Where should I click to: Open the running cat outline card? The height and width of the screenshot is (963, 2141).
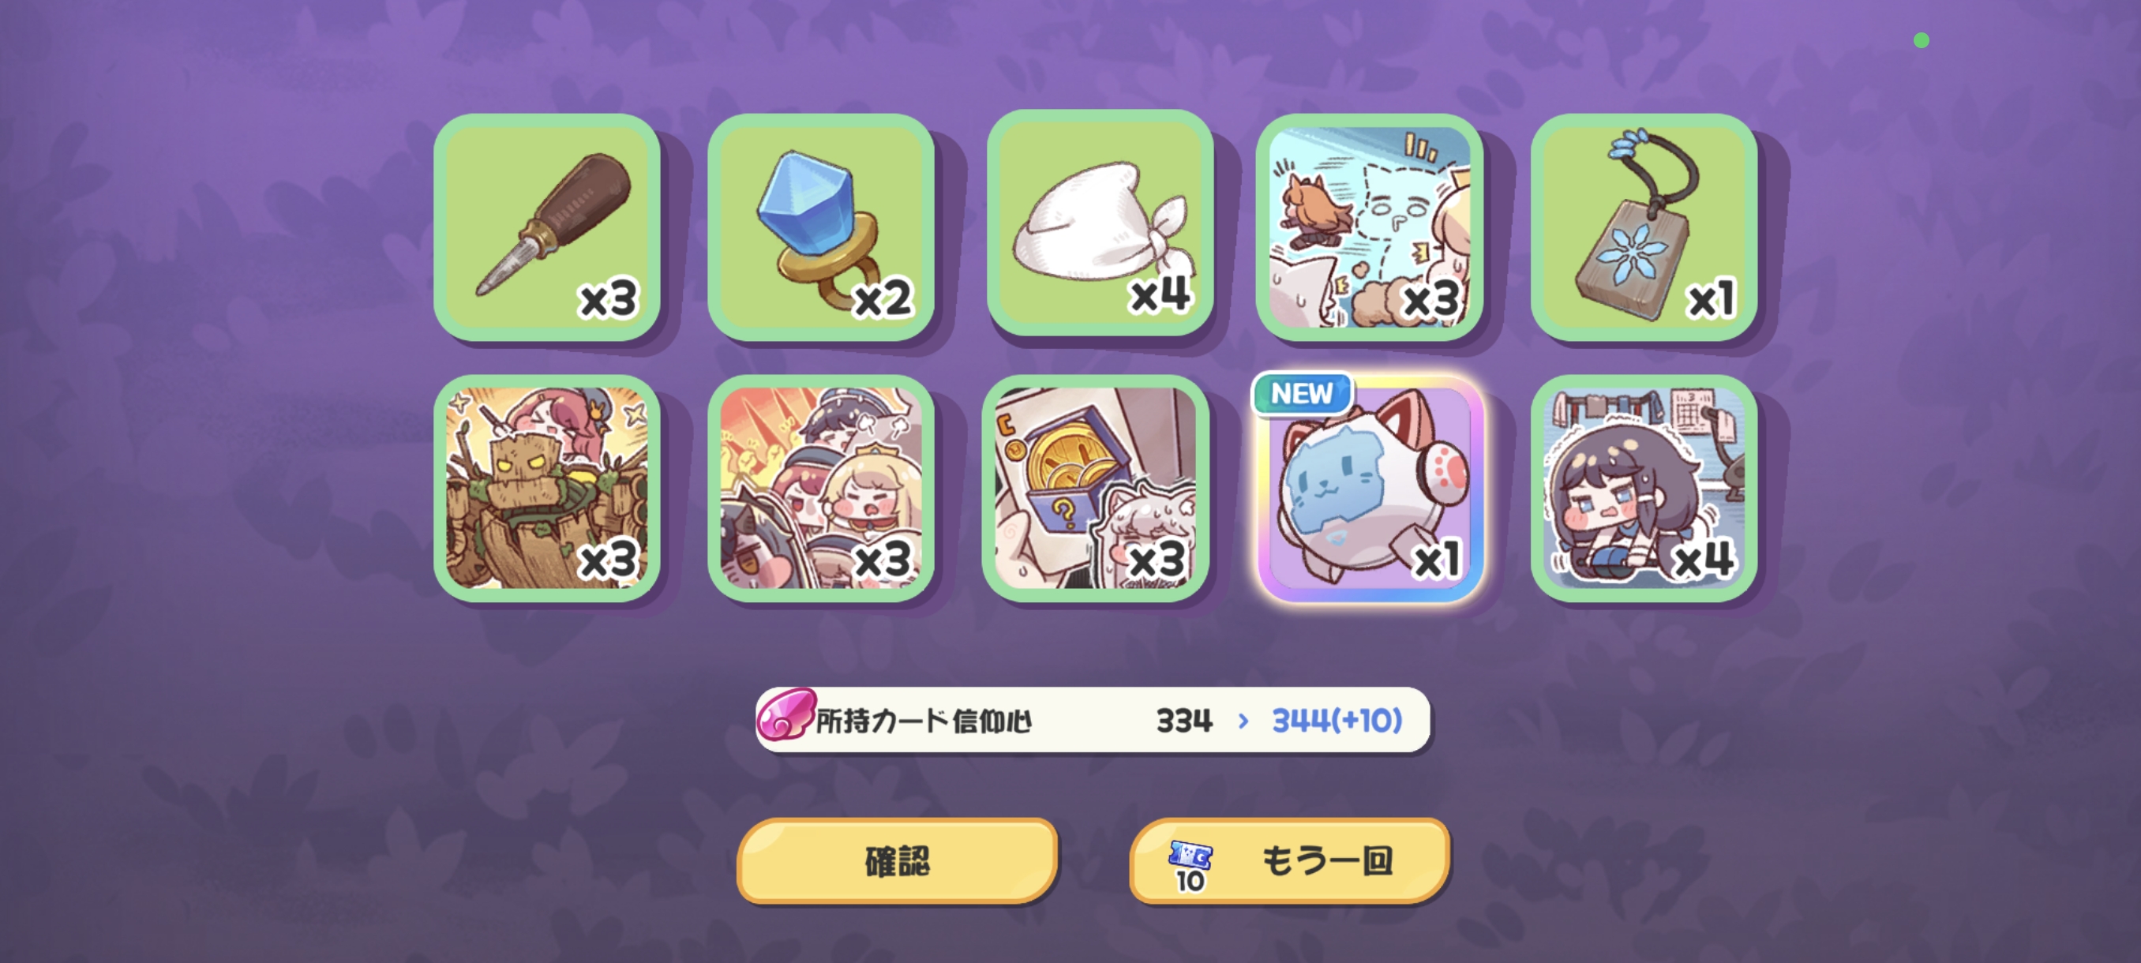[1370, 227]
